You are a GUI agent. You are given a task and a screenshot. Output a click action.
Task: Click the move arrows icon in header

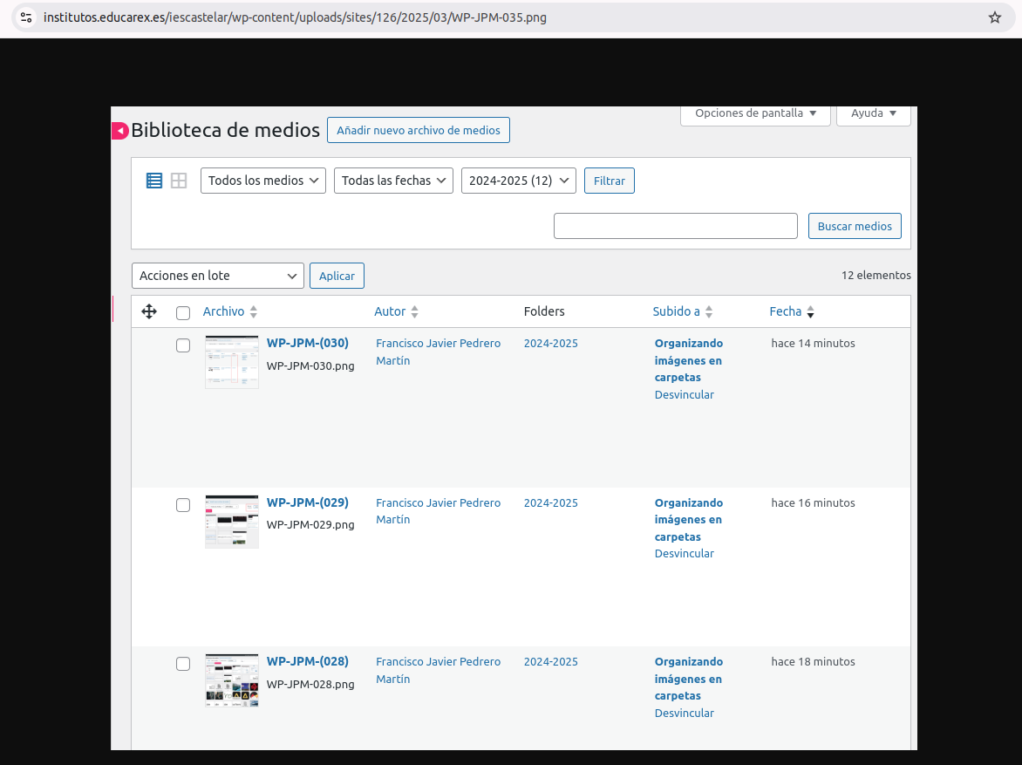(148, 311)
